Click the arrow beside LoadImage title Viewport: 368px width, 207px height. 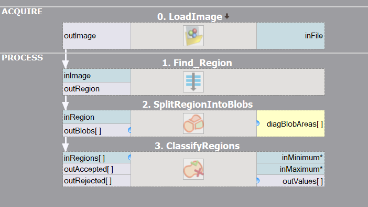pyautogui.click(x=226, y=16)
